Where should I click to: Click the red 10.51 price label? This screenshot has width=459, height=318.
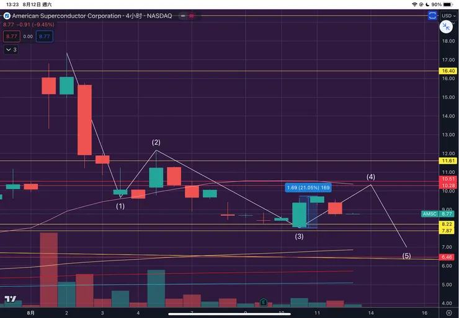pyautogui.click(x=448, y=179)
